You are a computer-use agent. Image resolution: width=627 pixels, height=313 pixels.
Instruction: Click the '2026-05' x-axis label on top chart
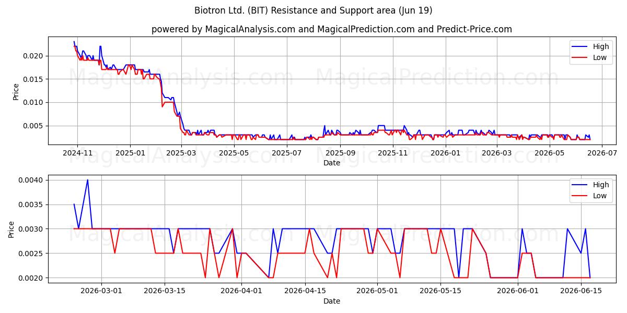[549, 153]
